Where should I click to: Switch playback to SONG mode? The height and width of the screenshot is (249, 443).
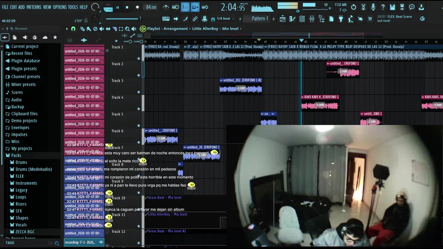pos(108,9)
